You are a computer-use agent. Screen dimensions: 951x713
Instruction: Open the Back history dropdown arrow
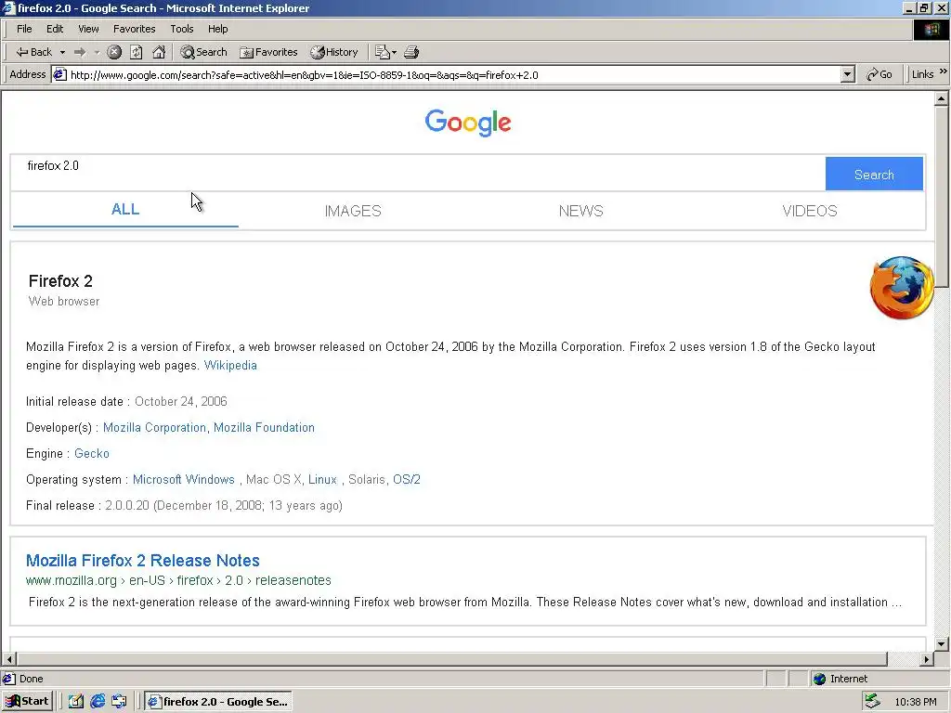[x=62, y=52]
